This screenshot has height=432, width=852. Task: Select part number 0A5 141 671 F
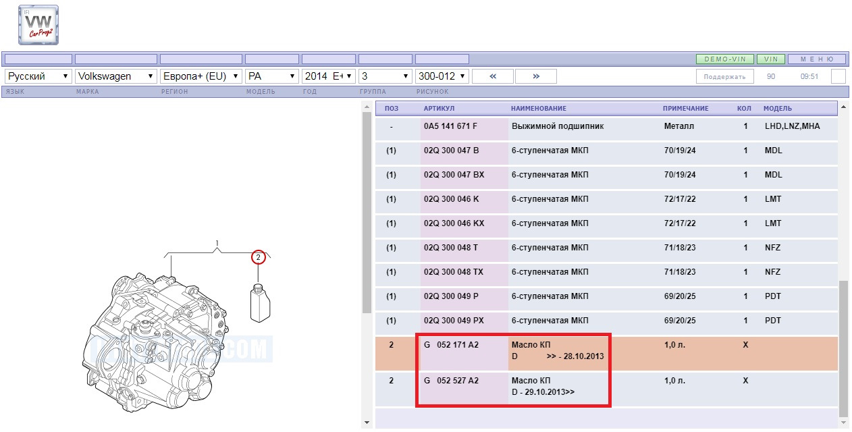(x=450, y=126)
